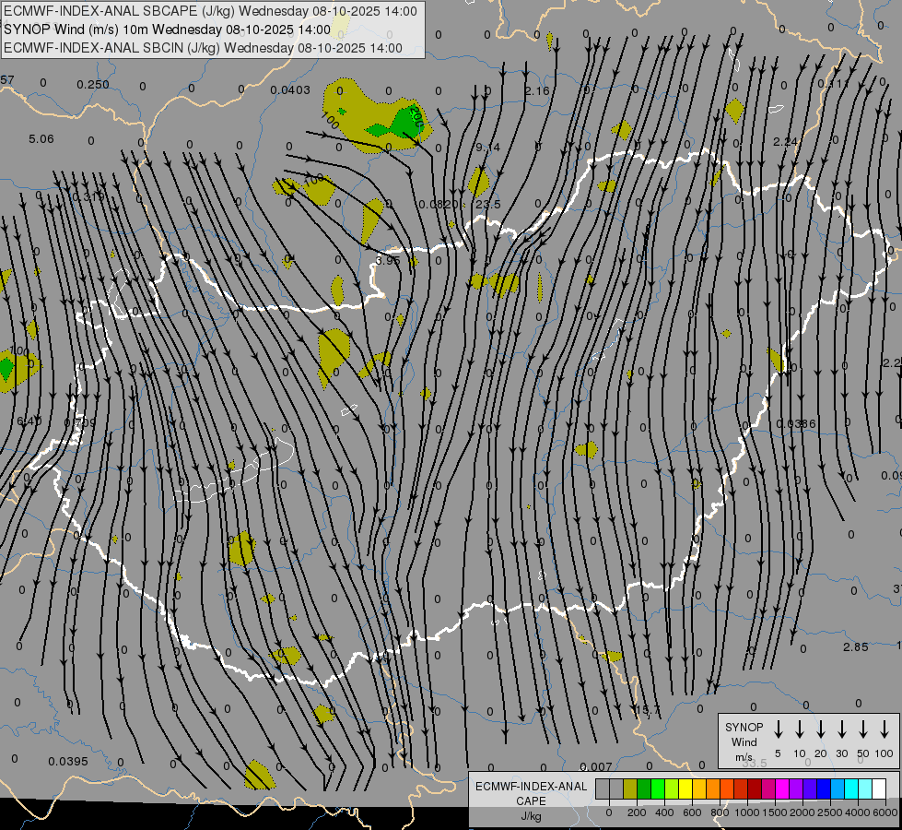
Task: Click the map value 3.95
Action: 388,260
